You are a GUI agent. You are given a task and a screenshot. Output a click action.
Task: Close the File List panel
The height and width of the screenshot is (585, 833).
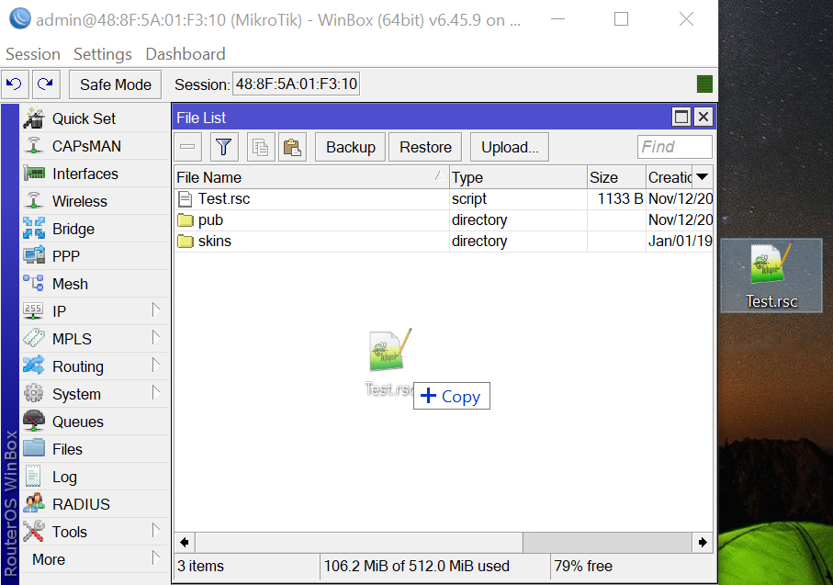[704, 117]
